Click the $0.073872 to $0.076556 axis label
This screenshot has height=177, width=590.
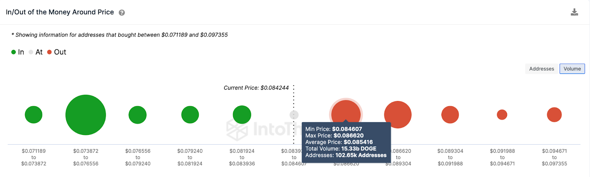86,157
